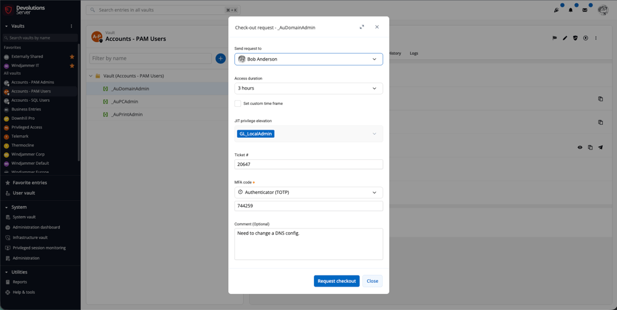The image size is (617, 310).
Task: Open the notifications bell icon
Action: [571, 10]
